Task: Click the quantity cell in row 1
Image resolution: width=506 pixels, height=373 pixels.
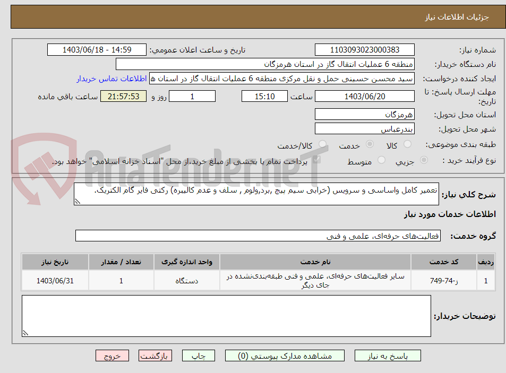Action: pos(121,281)
